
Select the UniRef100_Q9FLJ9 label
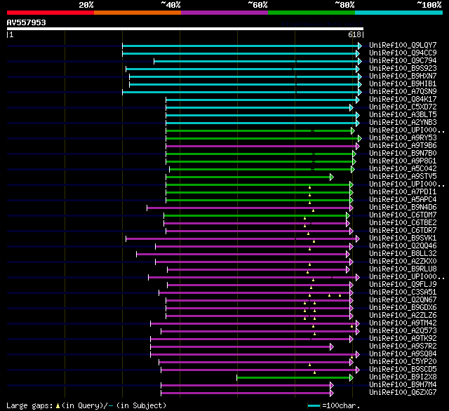pyautogui.click(x=403, y=285)
